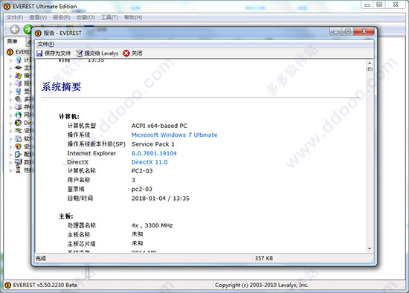
Task: Expand the Benchmark hourglass node arrow
Action: click(x=10, y=170)
